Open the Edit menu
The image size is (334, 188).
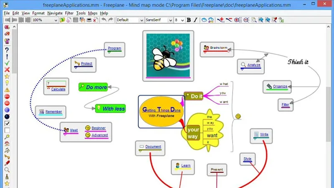15,13
